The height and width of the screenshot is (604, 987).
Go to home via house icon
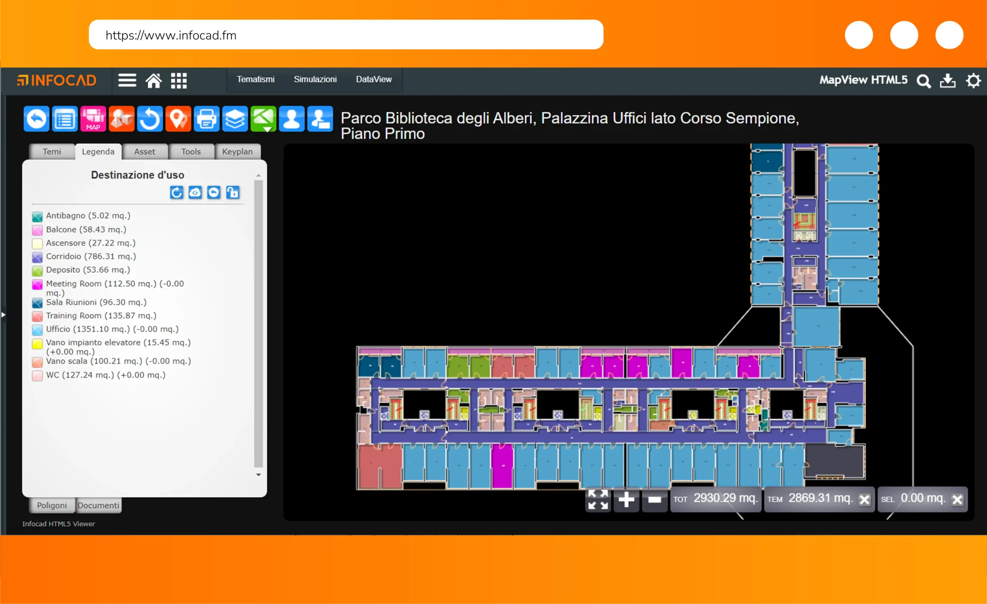(154, 81)
